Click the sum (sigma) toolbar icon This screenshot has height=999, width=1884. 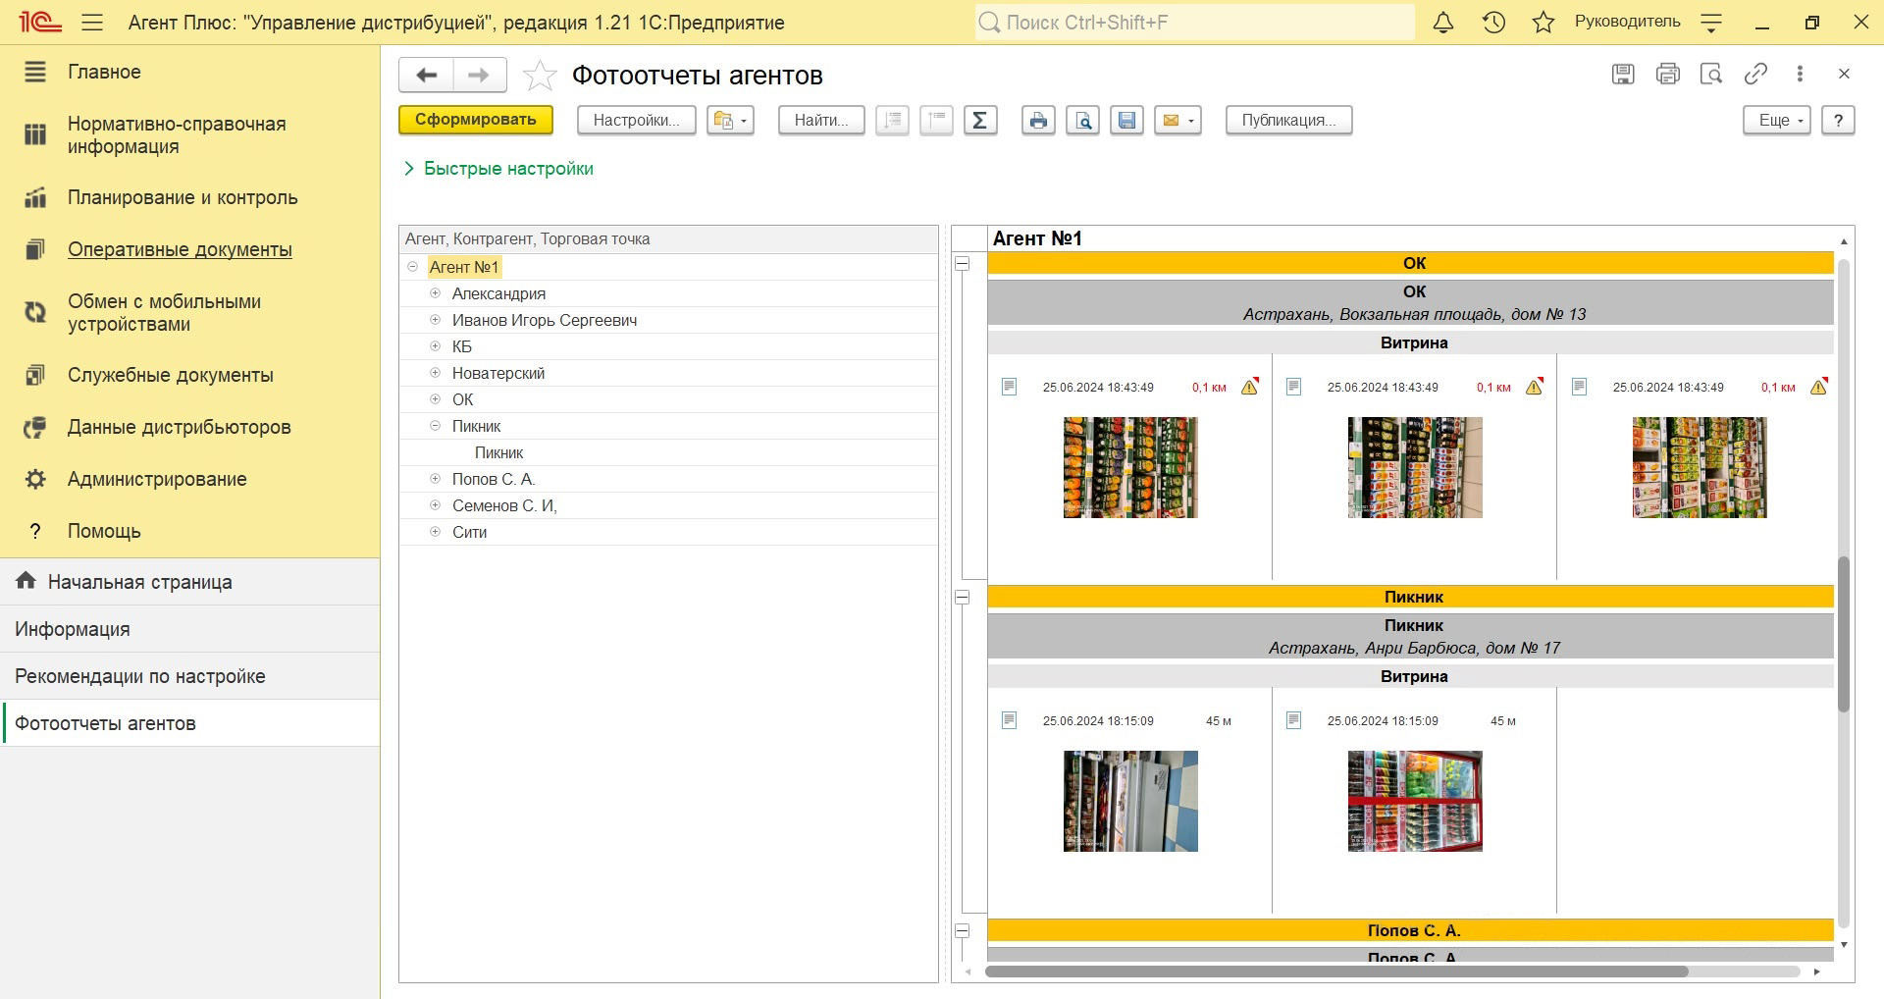pos(979,120)
